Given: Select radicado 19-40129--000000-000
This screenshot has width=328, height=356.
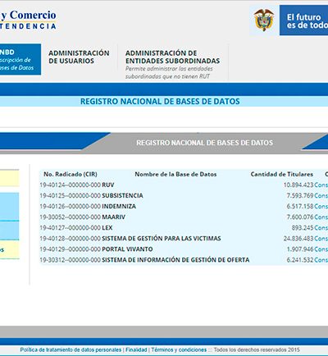Looking at the screenshot, I should click(71, 249).
